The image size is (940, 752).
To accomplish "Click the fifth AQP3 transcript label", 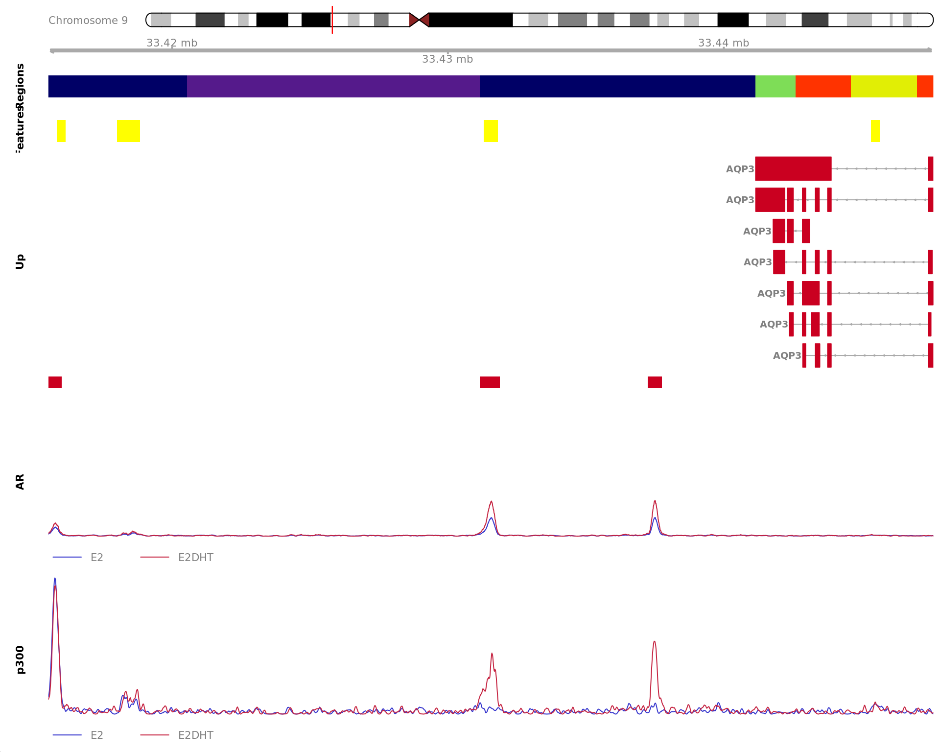I will pyautogui.click(x=771, y=293).
